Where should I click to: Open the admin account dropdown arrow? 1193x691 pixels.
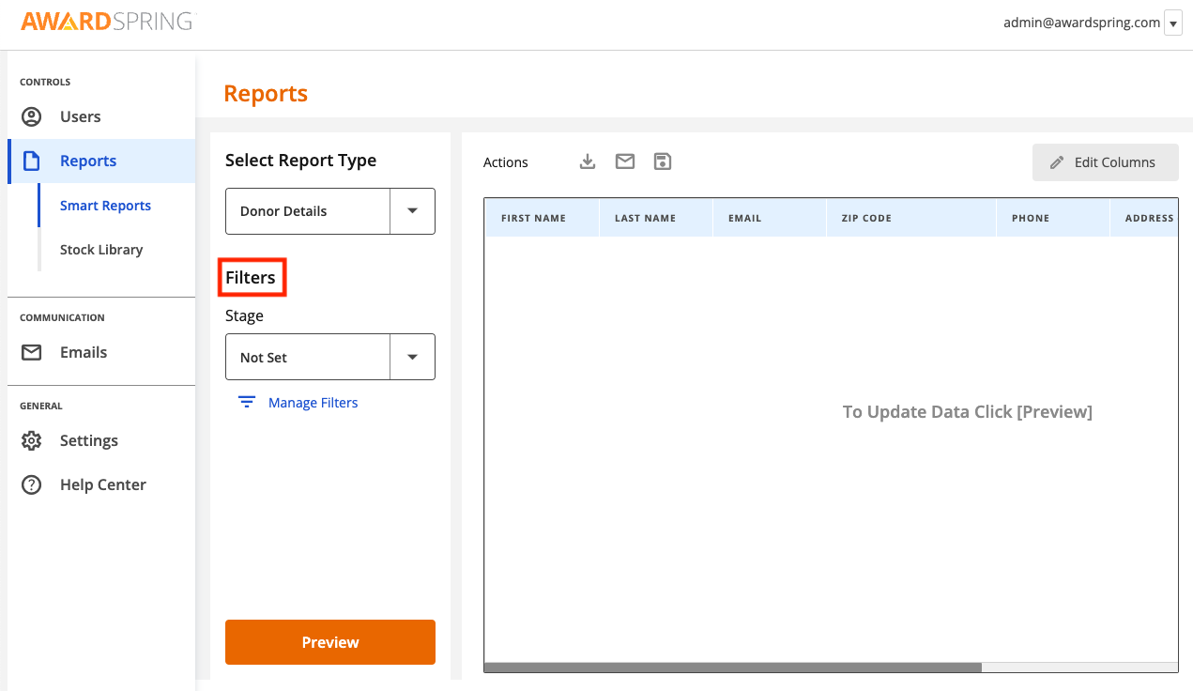pos(1172,23)
